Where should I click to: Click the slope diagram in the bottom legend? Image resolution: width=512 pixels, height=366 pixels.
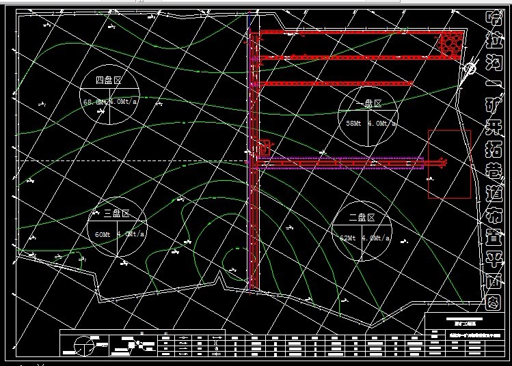[x=133, y=346]
